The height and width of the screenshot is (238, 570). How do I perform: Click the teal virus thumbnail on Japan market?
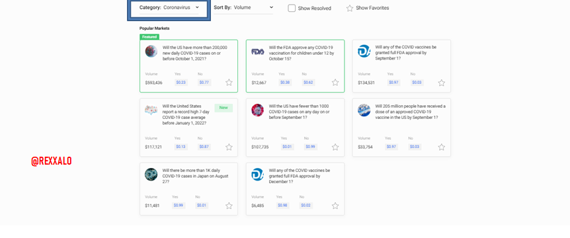point(151,174)
